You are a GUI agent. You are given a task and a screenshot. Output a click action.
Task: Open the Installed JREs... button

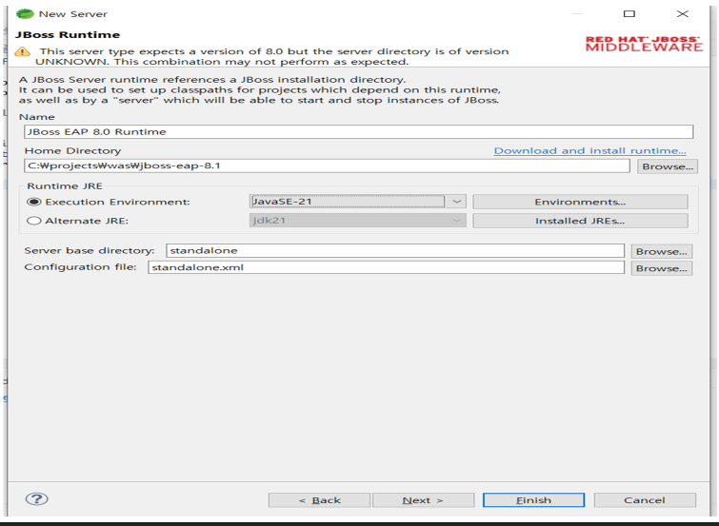(x=580, y=221)
